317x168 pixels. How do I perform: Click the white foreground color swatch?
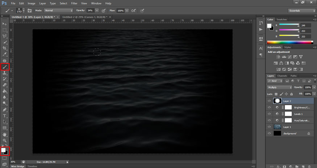point(4,150)
